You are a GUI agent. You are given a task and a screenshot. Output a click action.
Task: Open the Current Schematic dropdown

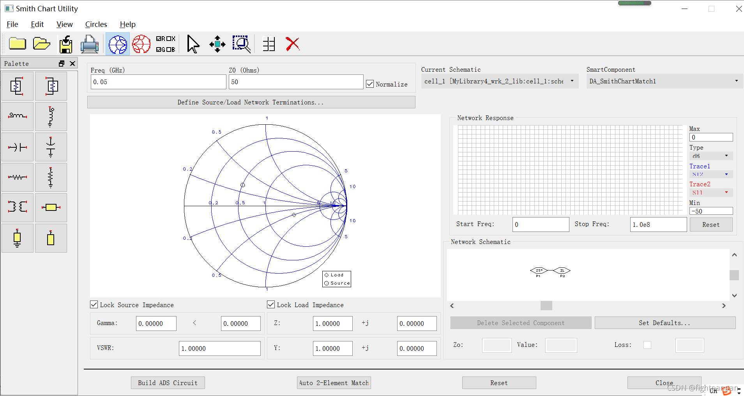coord(500,81)
